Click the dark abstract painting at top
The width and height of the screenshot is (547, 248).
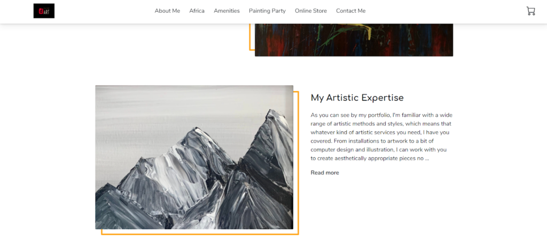[x=354, y=40]
